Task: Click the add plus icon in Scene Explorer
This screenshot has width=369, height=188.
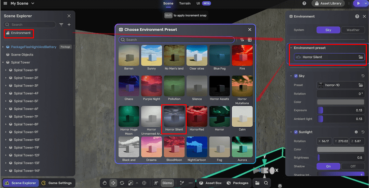Action: pyautogui.click(x=69, y=25)
